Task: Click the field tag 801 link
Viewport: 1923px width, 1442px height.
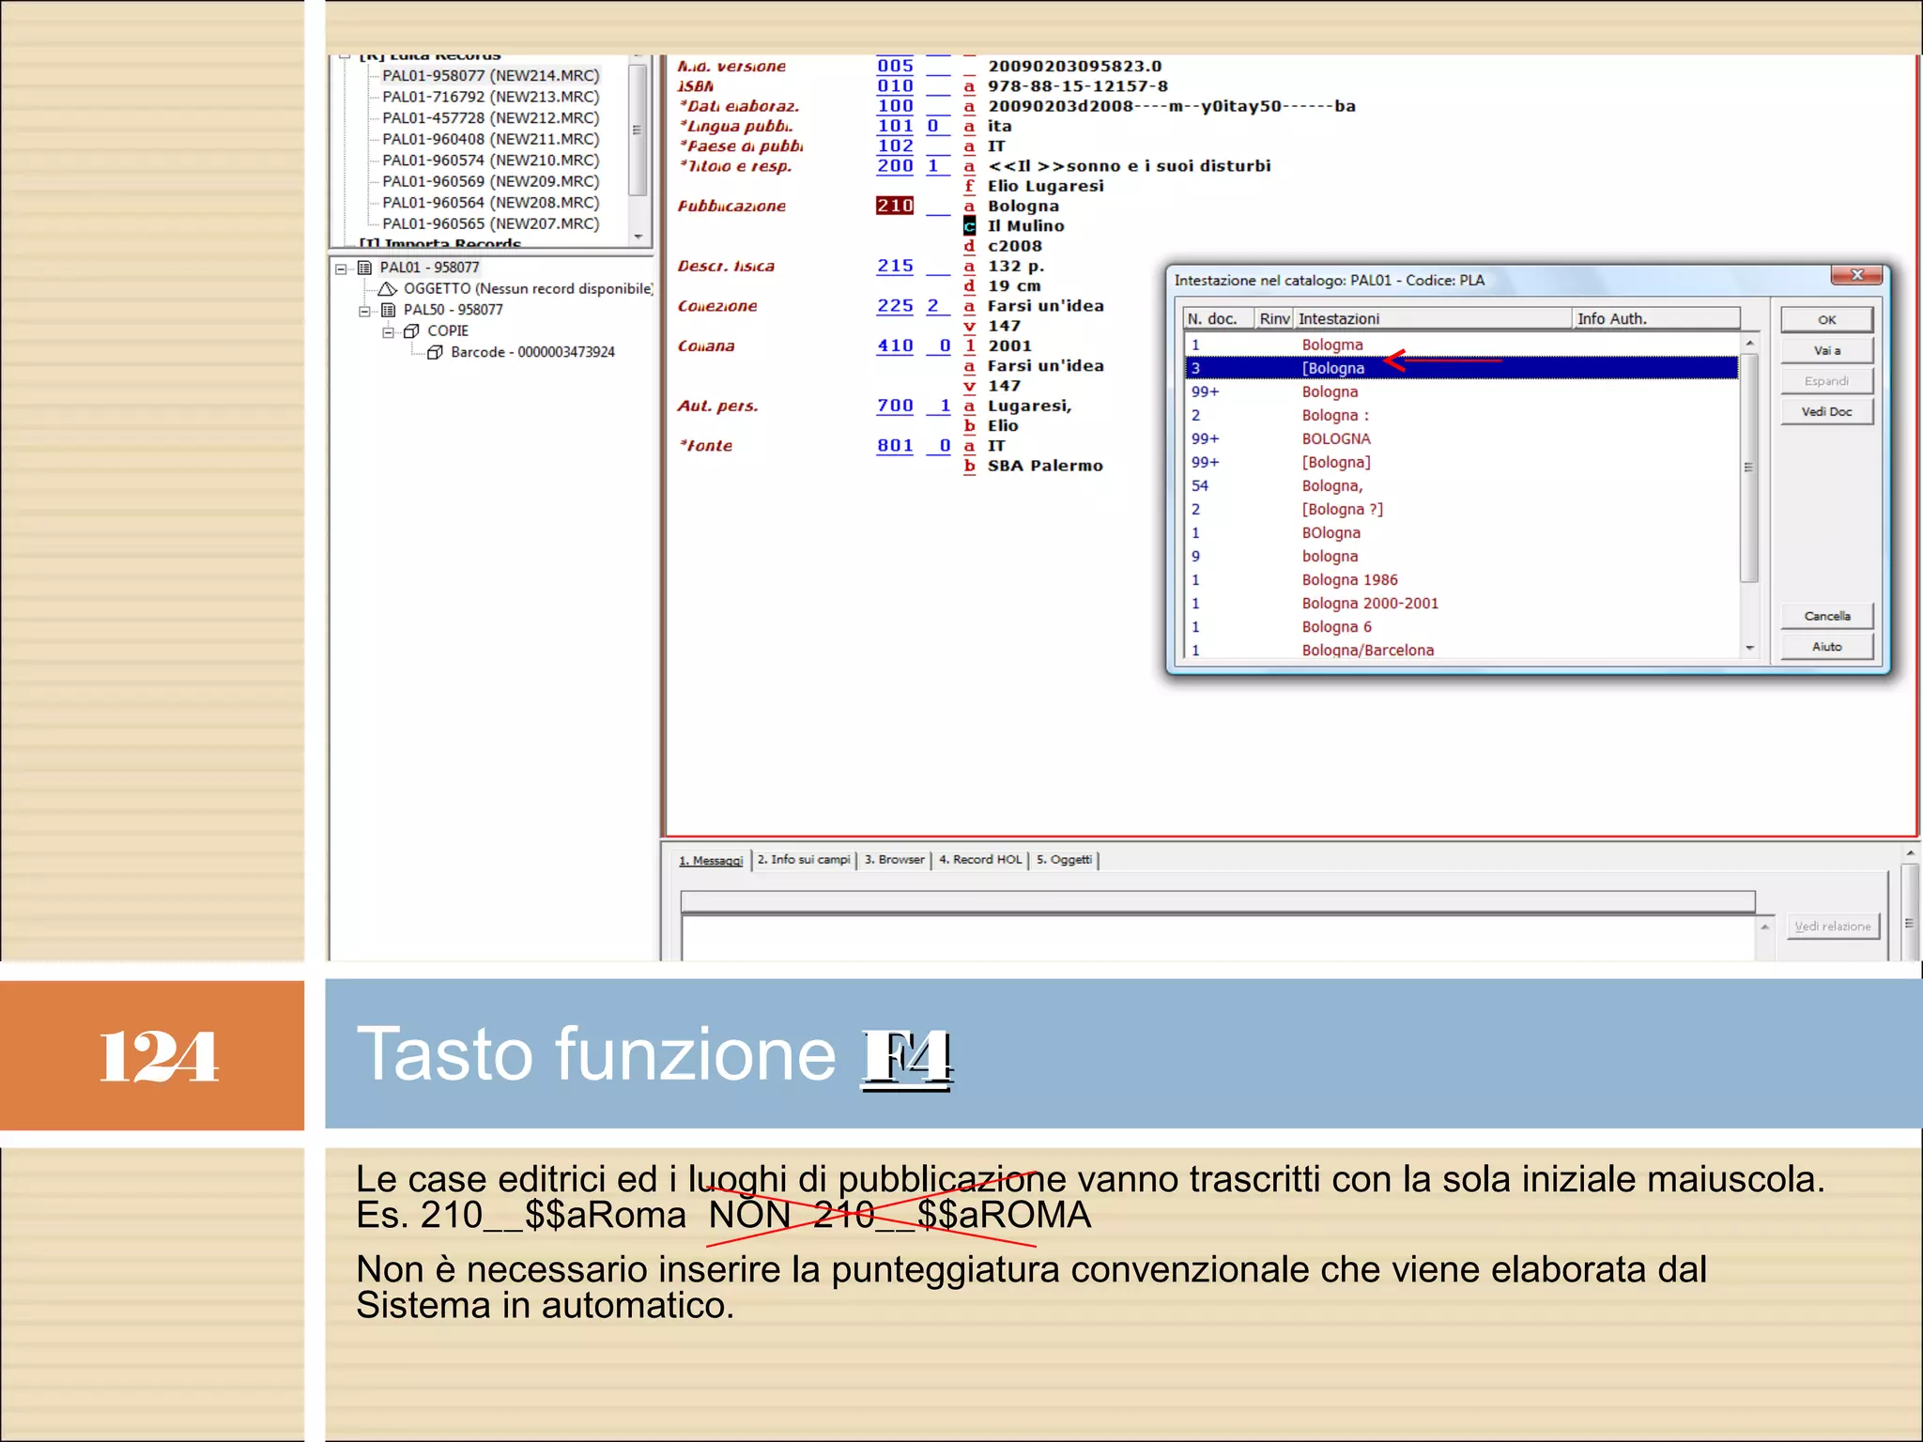Action: (x=895, y=446)
